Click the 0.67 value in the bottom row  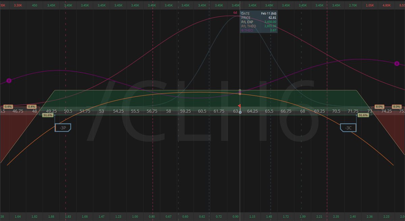coord(169,216)
